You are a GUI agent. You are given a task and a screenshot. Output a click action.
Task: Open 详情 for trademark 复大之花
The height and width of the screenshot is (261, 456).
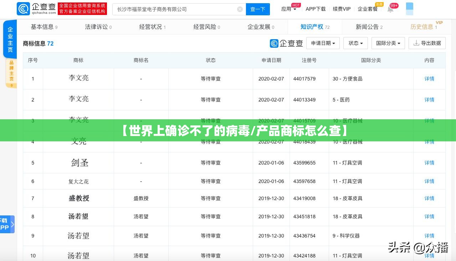[x=429, y=181]
